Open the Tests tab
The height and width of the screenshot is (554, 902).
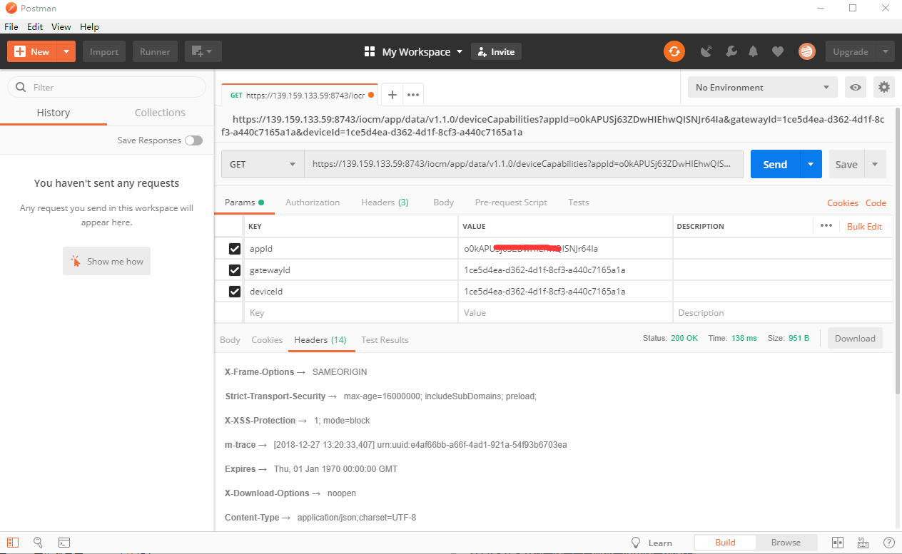tap(579, 202)
